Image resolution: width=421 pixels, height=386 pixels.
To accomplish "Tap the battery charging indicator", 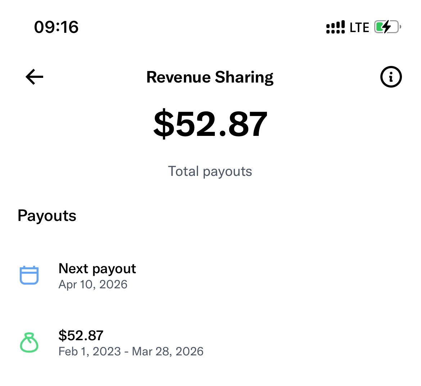I will click(388, 27).
